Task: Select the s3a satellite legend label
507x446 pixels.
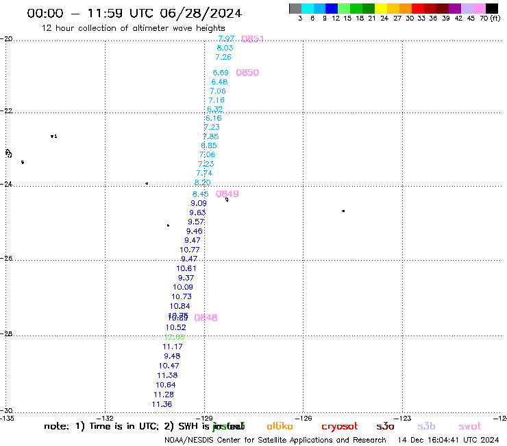Action: point(385,426)
